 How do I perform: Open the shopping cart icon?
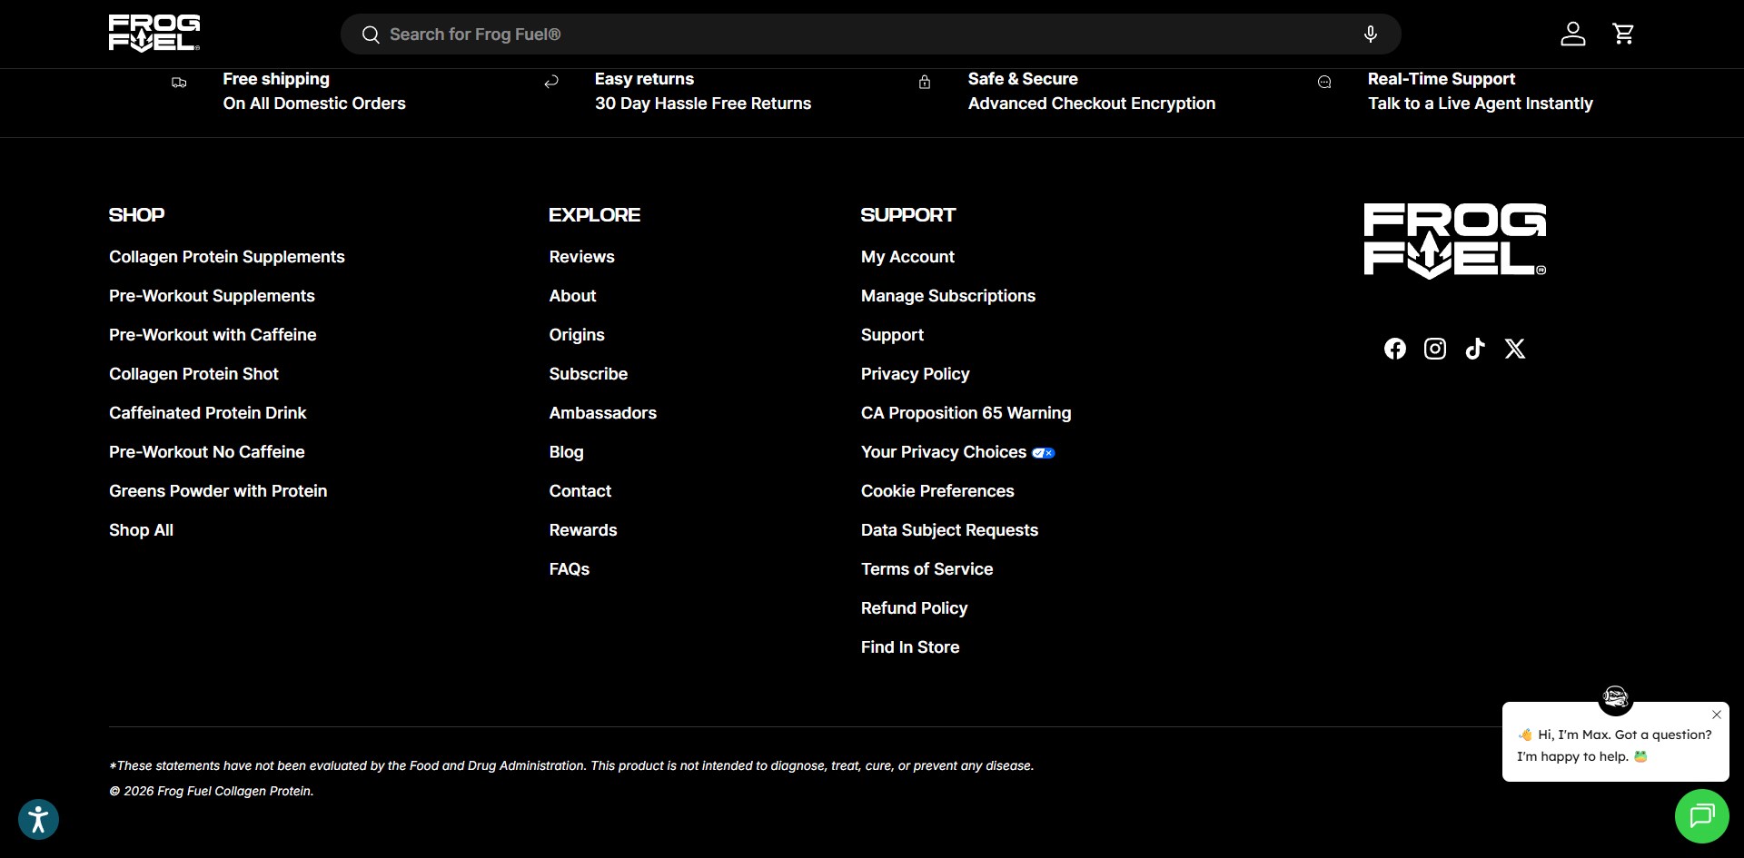[x=1623, y=34]
